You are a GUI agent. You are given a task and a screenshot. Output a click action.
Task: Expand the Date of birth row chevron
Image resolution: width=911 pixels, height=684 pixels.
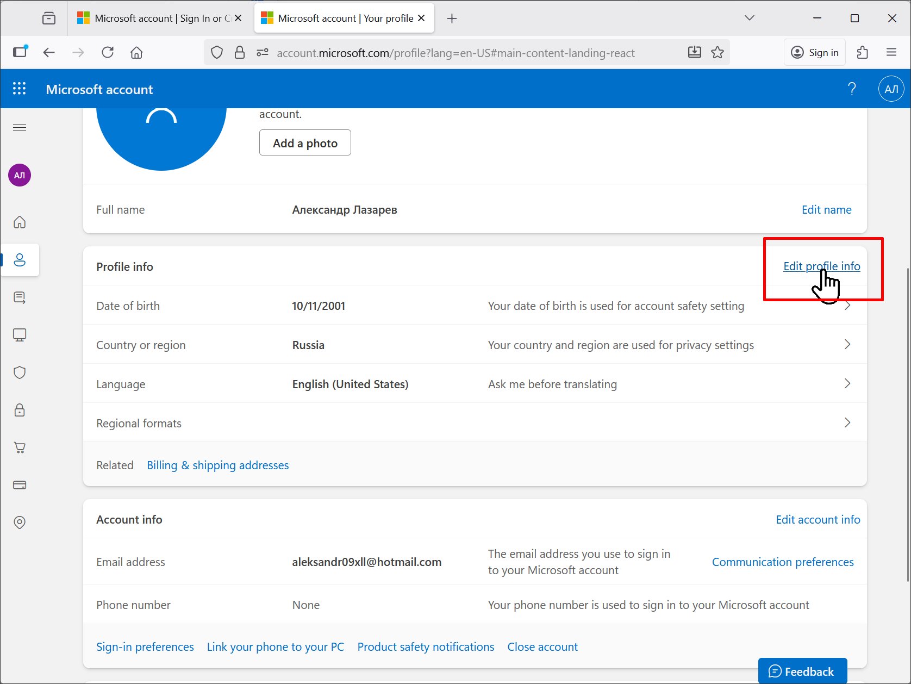[847, 306]
